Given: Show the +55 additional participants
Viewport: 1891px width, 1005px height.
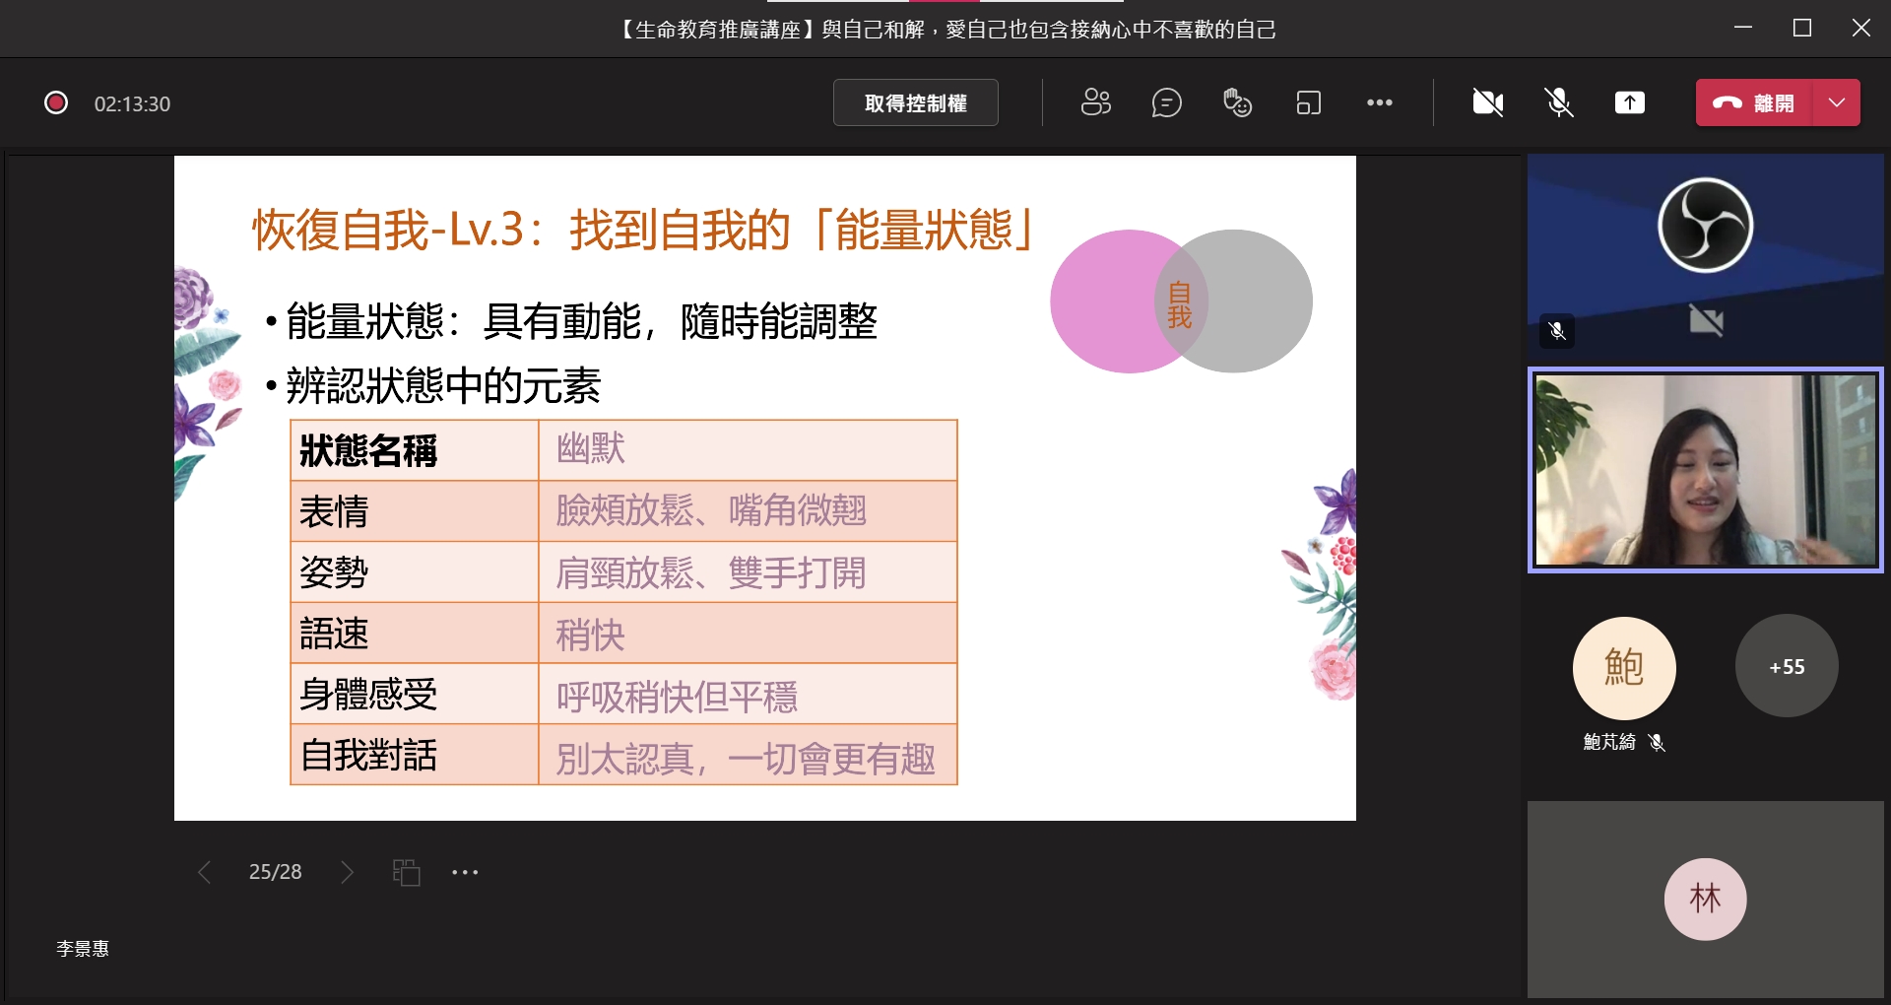Looking at the screenshot, I should tap(1786, 667).
